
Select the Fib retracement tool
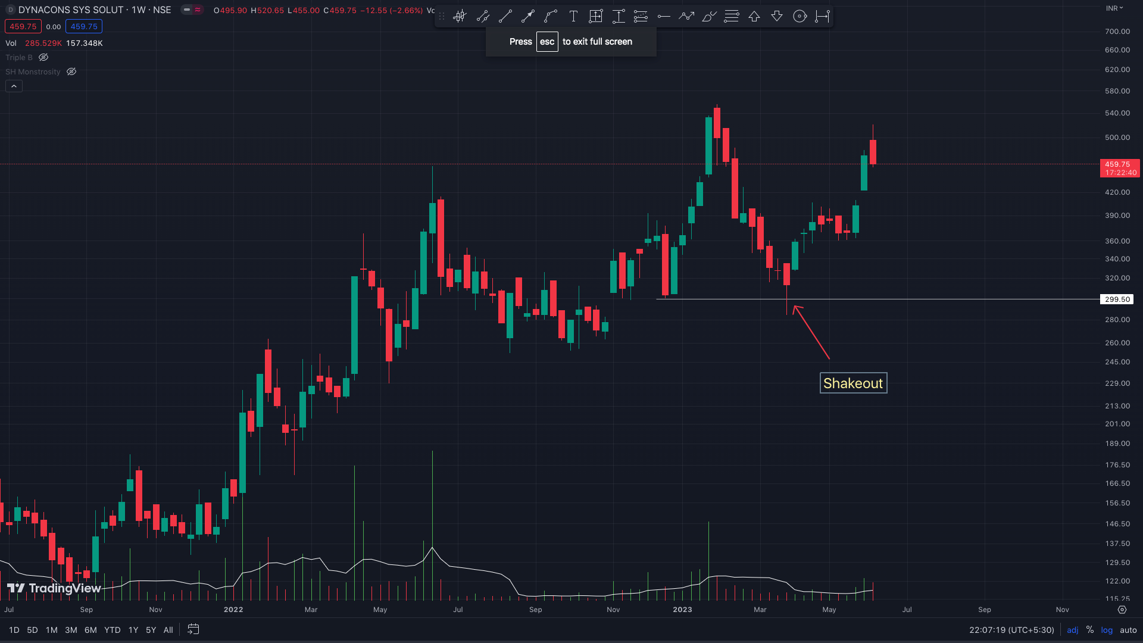[732, 17]
